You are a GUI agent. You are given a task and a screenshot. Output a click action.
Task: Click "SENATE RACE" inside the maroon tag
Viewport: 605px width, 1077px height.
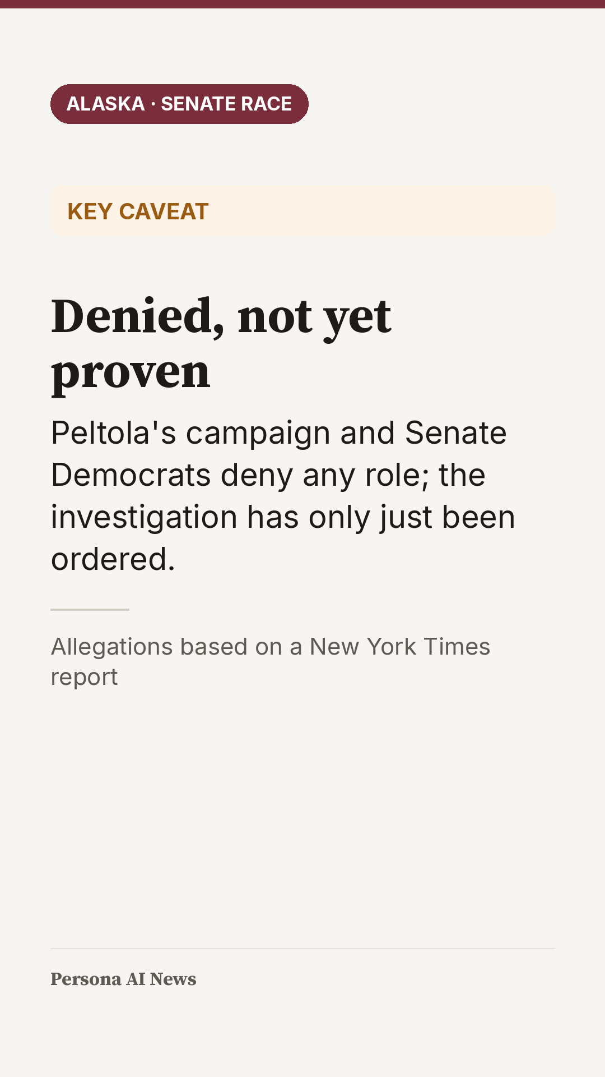pos(226,104)
